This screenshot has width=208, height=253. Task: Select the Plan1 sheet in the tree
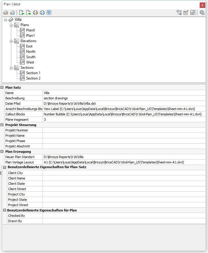point(30,36)
